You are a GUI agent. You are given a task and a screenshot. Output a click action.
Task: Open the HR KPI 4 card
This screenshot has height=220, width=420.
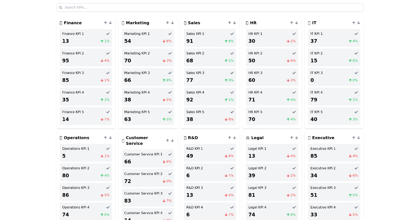pos(272,97)
